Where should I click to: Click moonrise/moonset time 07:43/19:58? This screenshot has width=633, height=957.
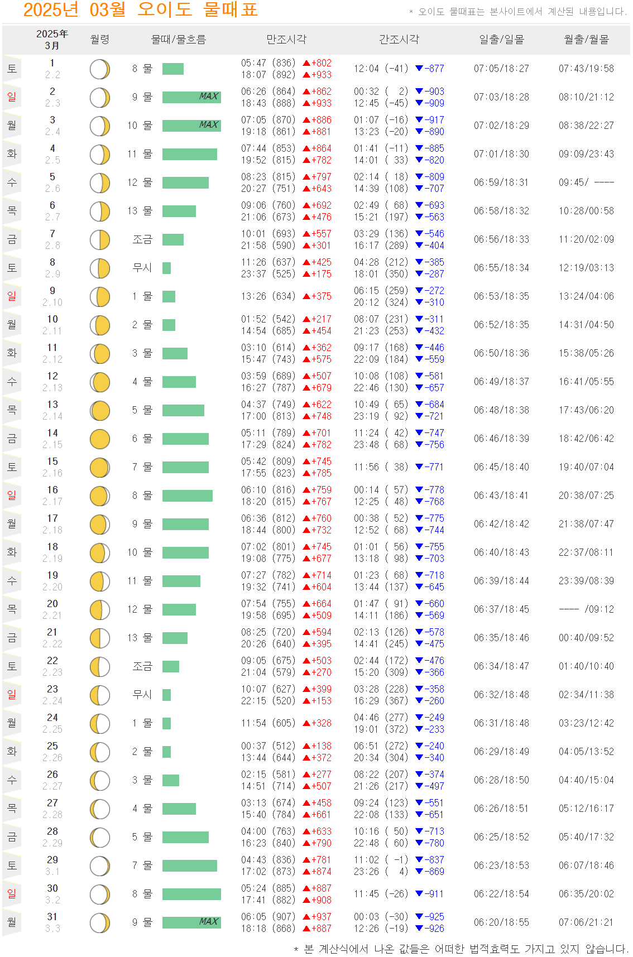pyautogui.click(x=587, y=69)
